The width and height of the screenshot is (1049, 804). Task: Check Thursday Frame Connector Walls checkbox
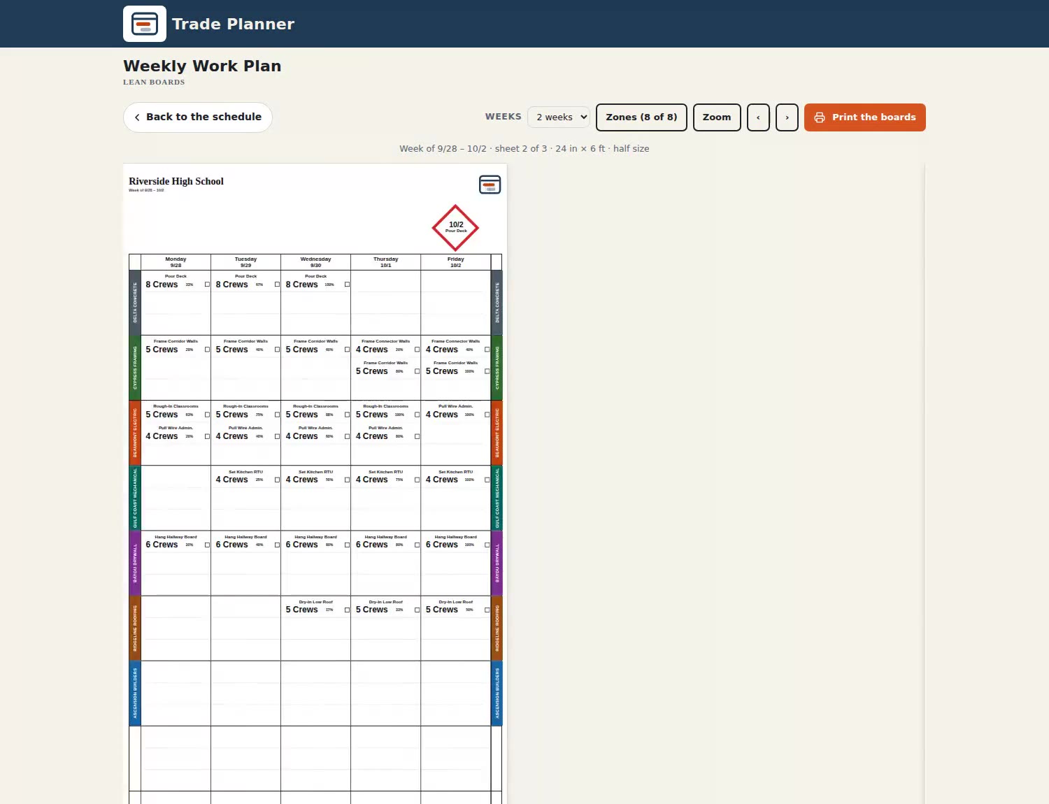[x=417, y=350]
